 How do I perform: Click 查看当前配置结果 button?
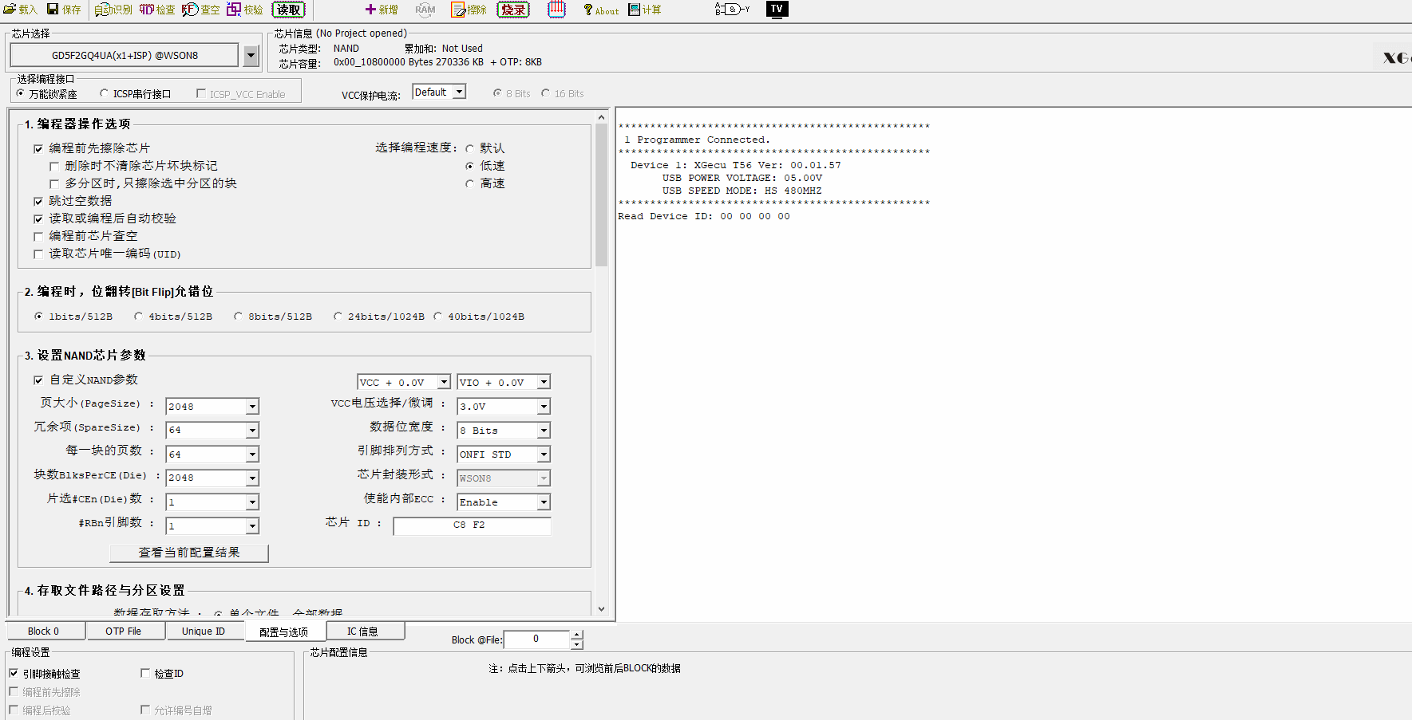[x=189, y=553]
